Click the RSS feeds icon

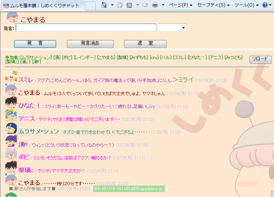tap(129, 5)
